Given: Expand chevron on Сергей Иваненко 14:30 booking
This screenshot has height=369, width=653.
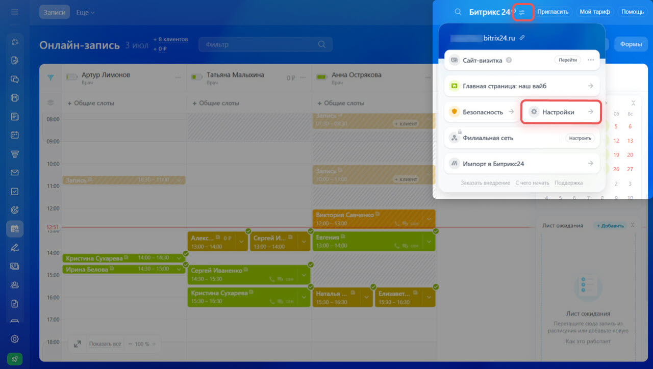Looking at the screenshot, I should click(x=303, y=275).
